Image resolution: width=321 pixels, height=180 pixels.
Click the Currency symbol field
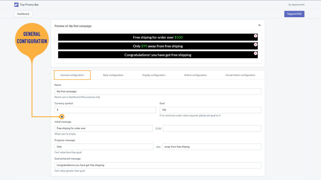pos(105,110)
